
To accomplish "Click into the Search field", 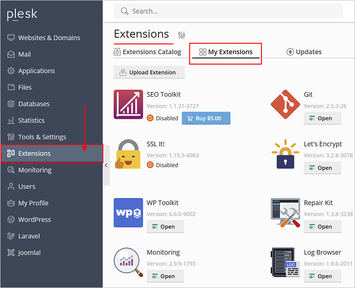I will point(228,11).
